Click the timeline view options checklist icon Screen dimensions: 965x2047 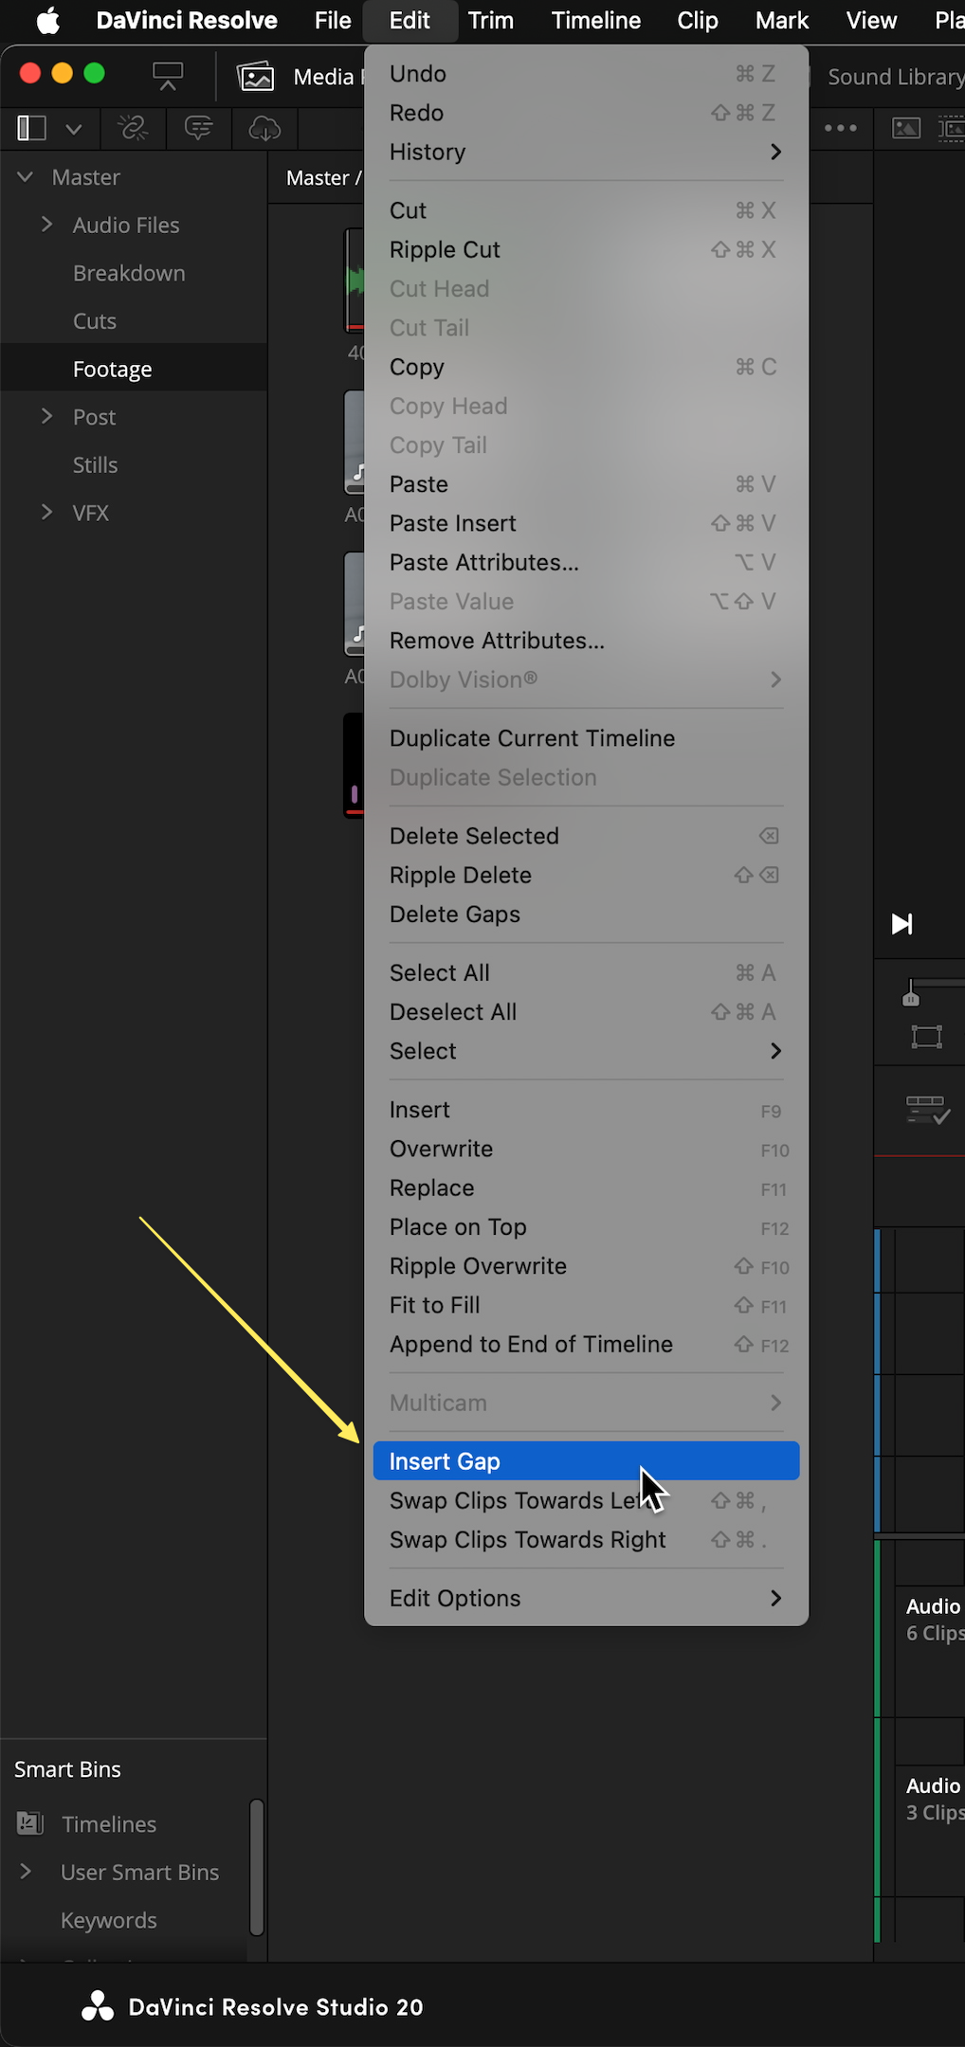point(928,1110)
